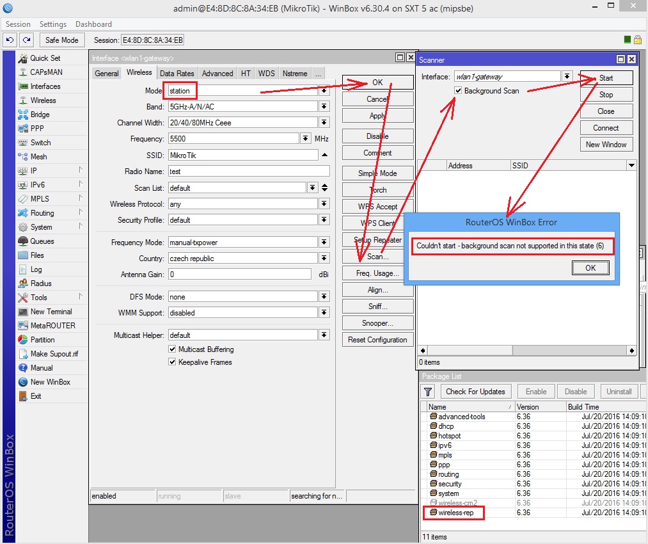Toggle Safe Mode
Image resolution: width=648 pixels, height=544 pixels.
click(61, 40)
